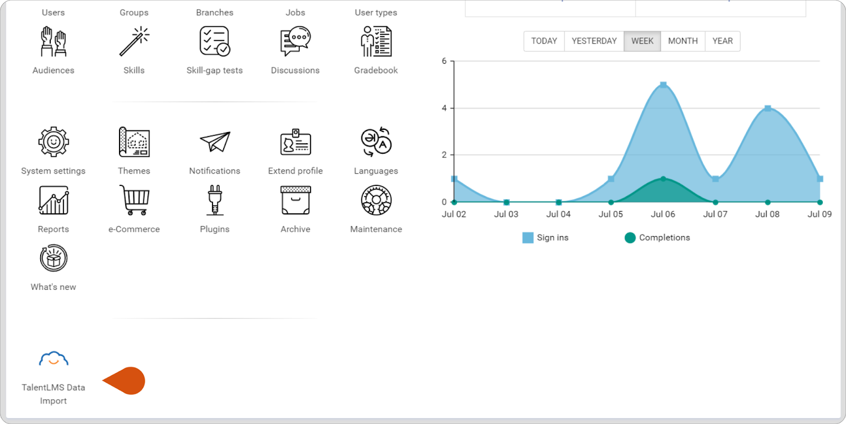Open the Languages translation icon
This screenshot has width=846, height=424.
point(376,142)
